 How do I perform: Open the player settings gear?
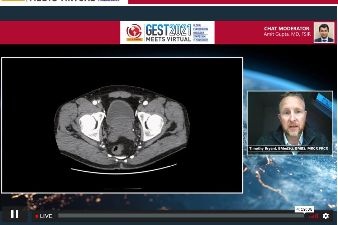[326, 216]
